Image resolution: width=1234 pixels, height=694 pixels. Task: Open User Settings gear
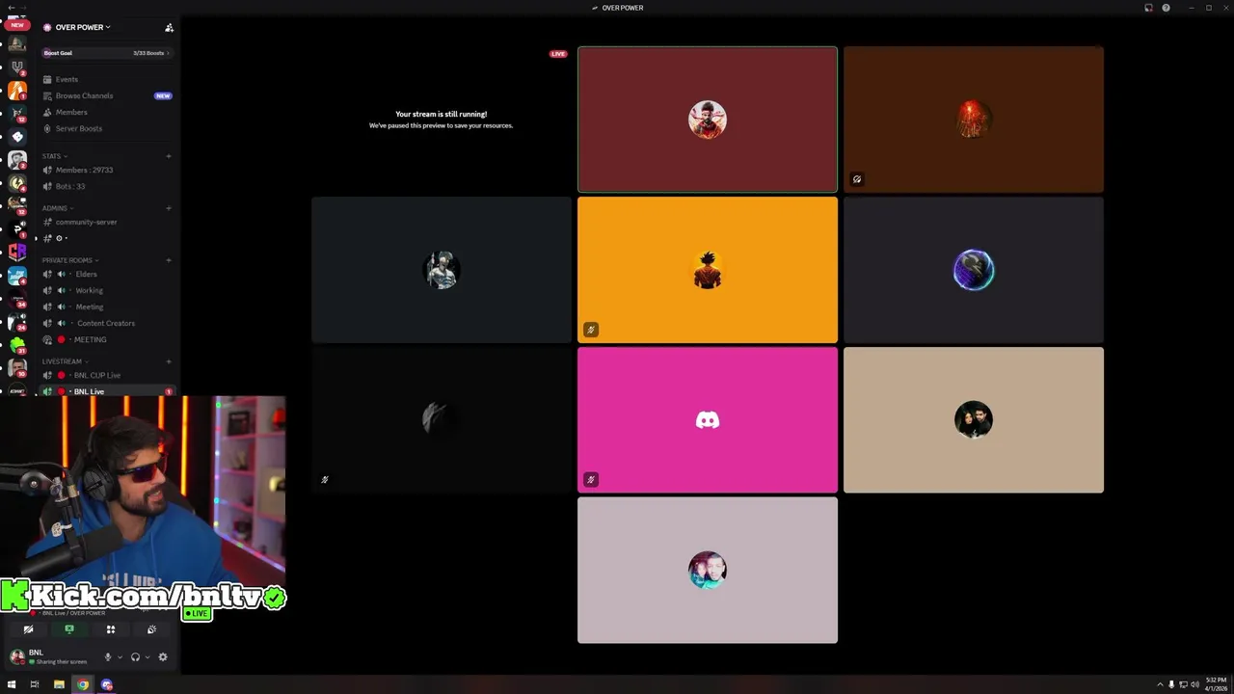point(162,657)
